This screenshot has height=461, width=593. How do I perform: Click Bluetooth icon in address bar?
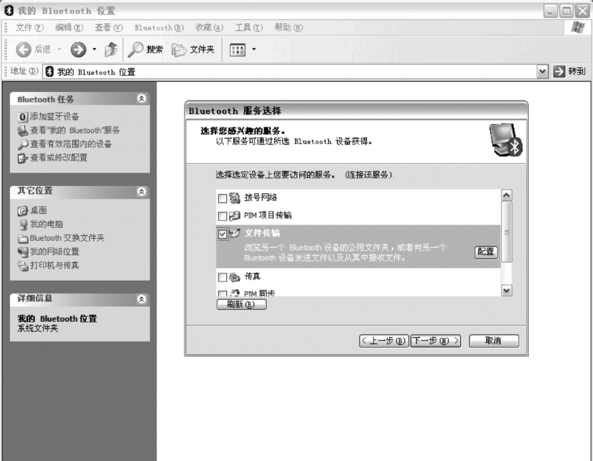coord(50,72)
